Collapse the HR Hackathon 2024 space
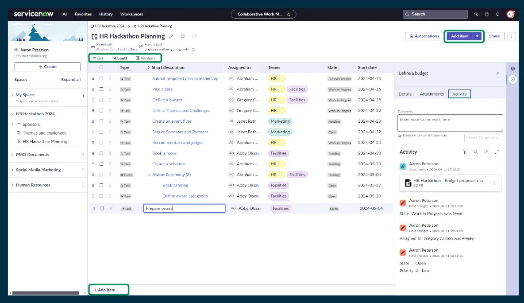Image resolution: width=524 pixels, height=303 pixels. 12,114
